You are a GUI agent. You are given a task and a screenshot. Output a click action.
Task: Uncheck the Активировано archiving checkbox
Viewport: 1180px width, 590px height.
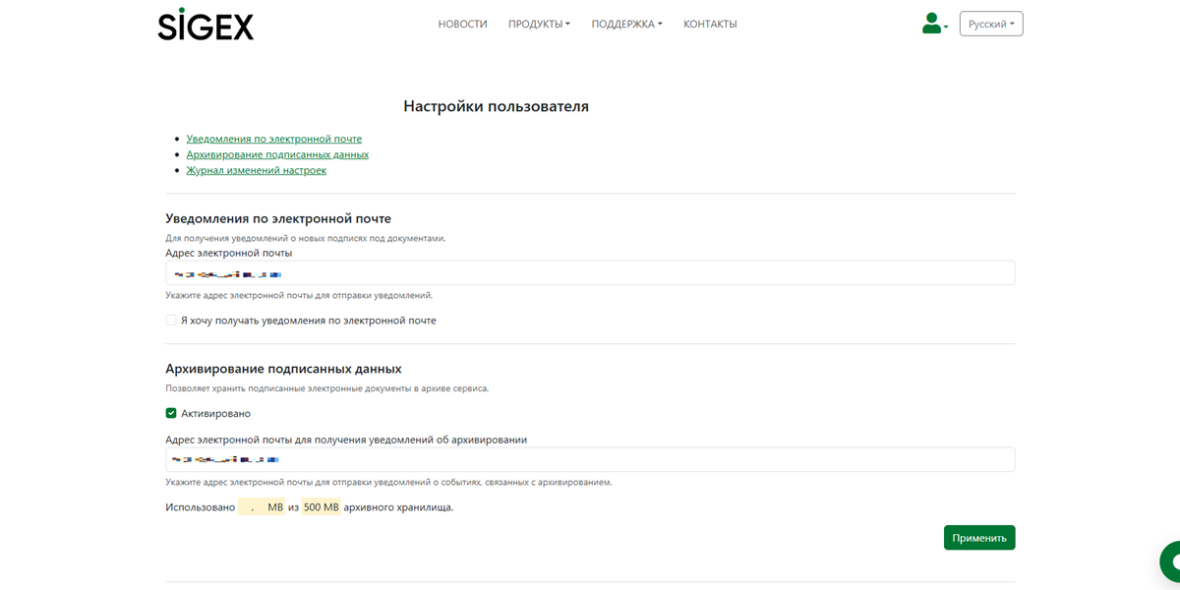[x=171, y=414]
